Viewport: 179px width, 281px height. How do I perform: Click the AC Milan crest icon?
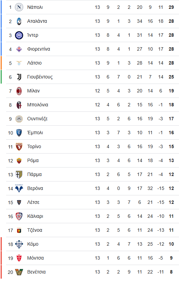(19, 91)
